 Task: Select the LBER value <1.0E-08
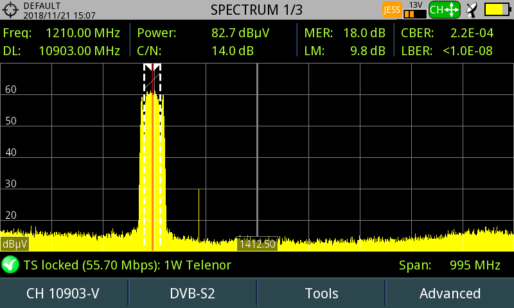tap(468, 51)
